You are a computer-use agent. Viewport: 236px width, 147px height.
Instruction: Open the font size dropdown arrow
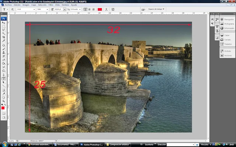[65, 9]
